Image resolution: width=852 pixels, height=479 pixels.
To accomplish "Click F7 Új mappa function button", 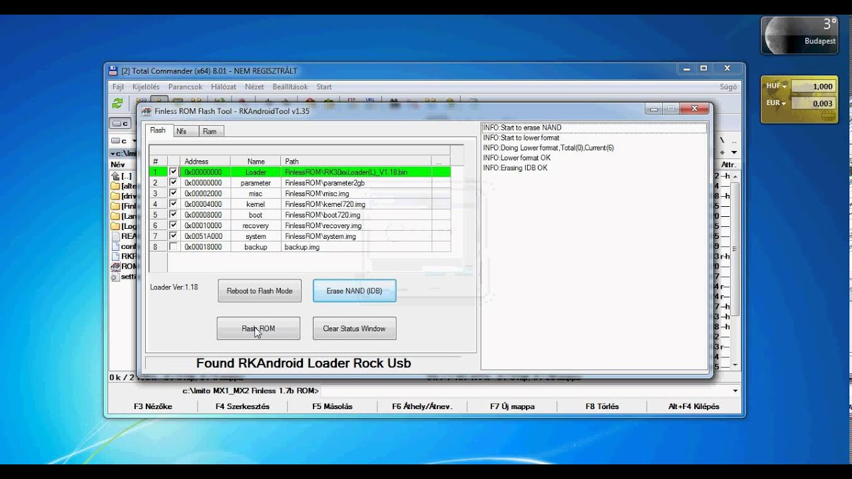I will 513,406.
